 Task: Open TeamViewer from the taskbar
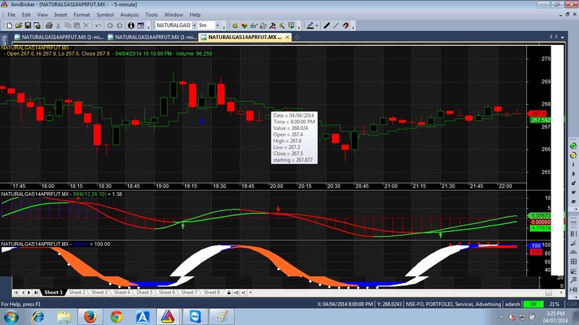tap(195, 316)
